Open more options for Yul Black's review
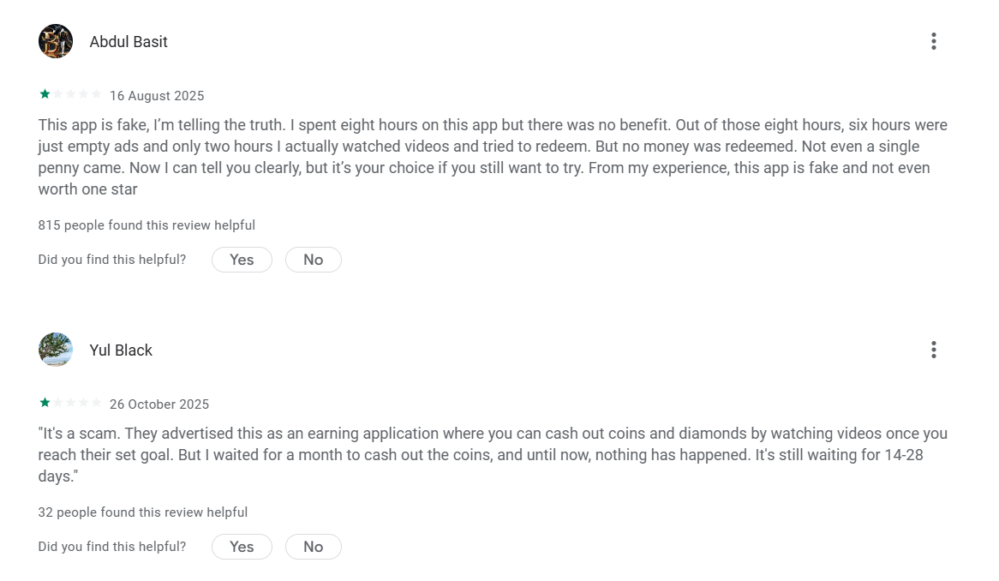Screen dimensions: 999x581 (933, 350)
